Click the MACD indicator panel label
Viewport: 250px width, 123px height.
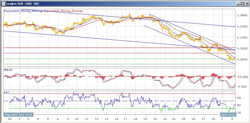pos(8,70)
